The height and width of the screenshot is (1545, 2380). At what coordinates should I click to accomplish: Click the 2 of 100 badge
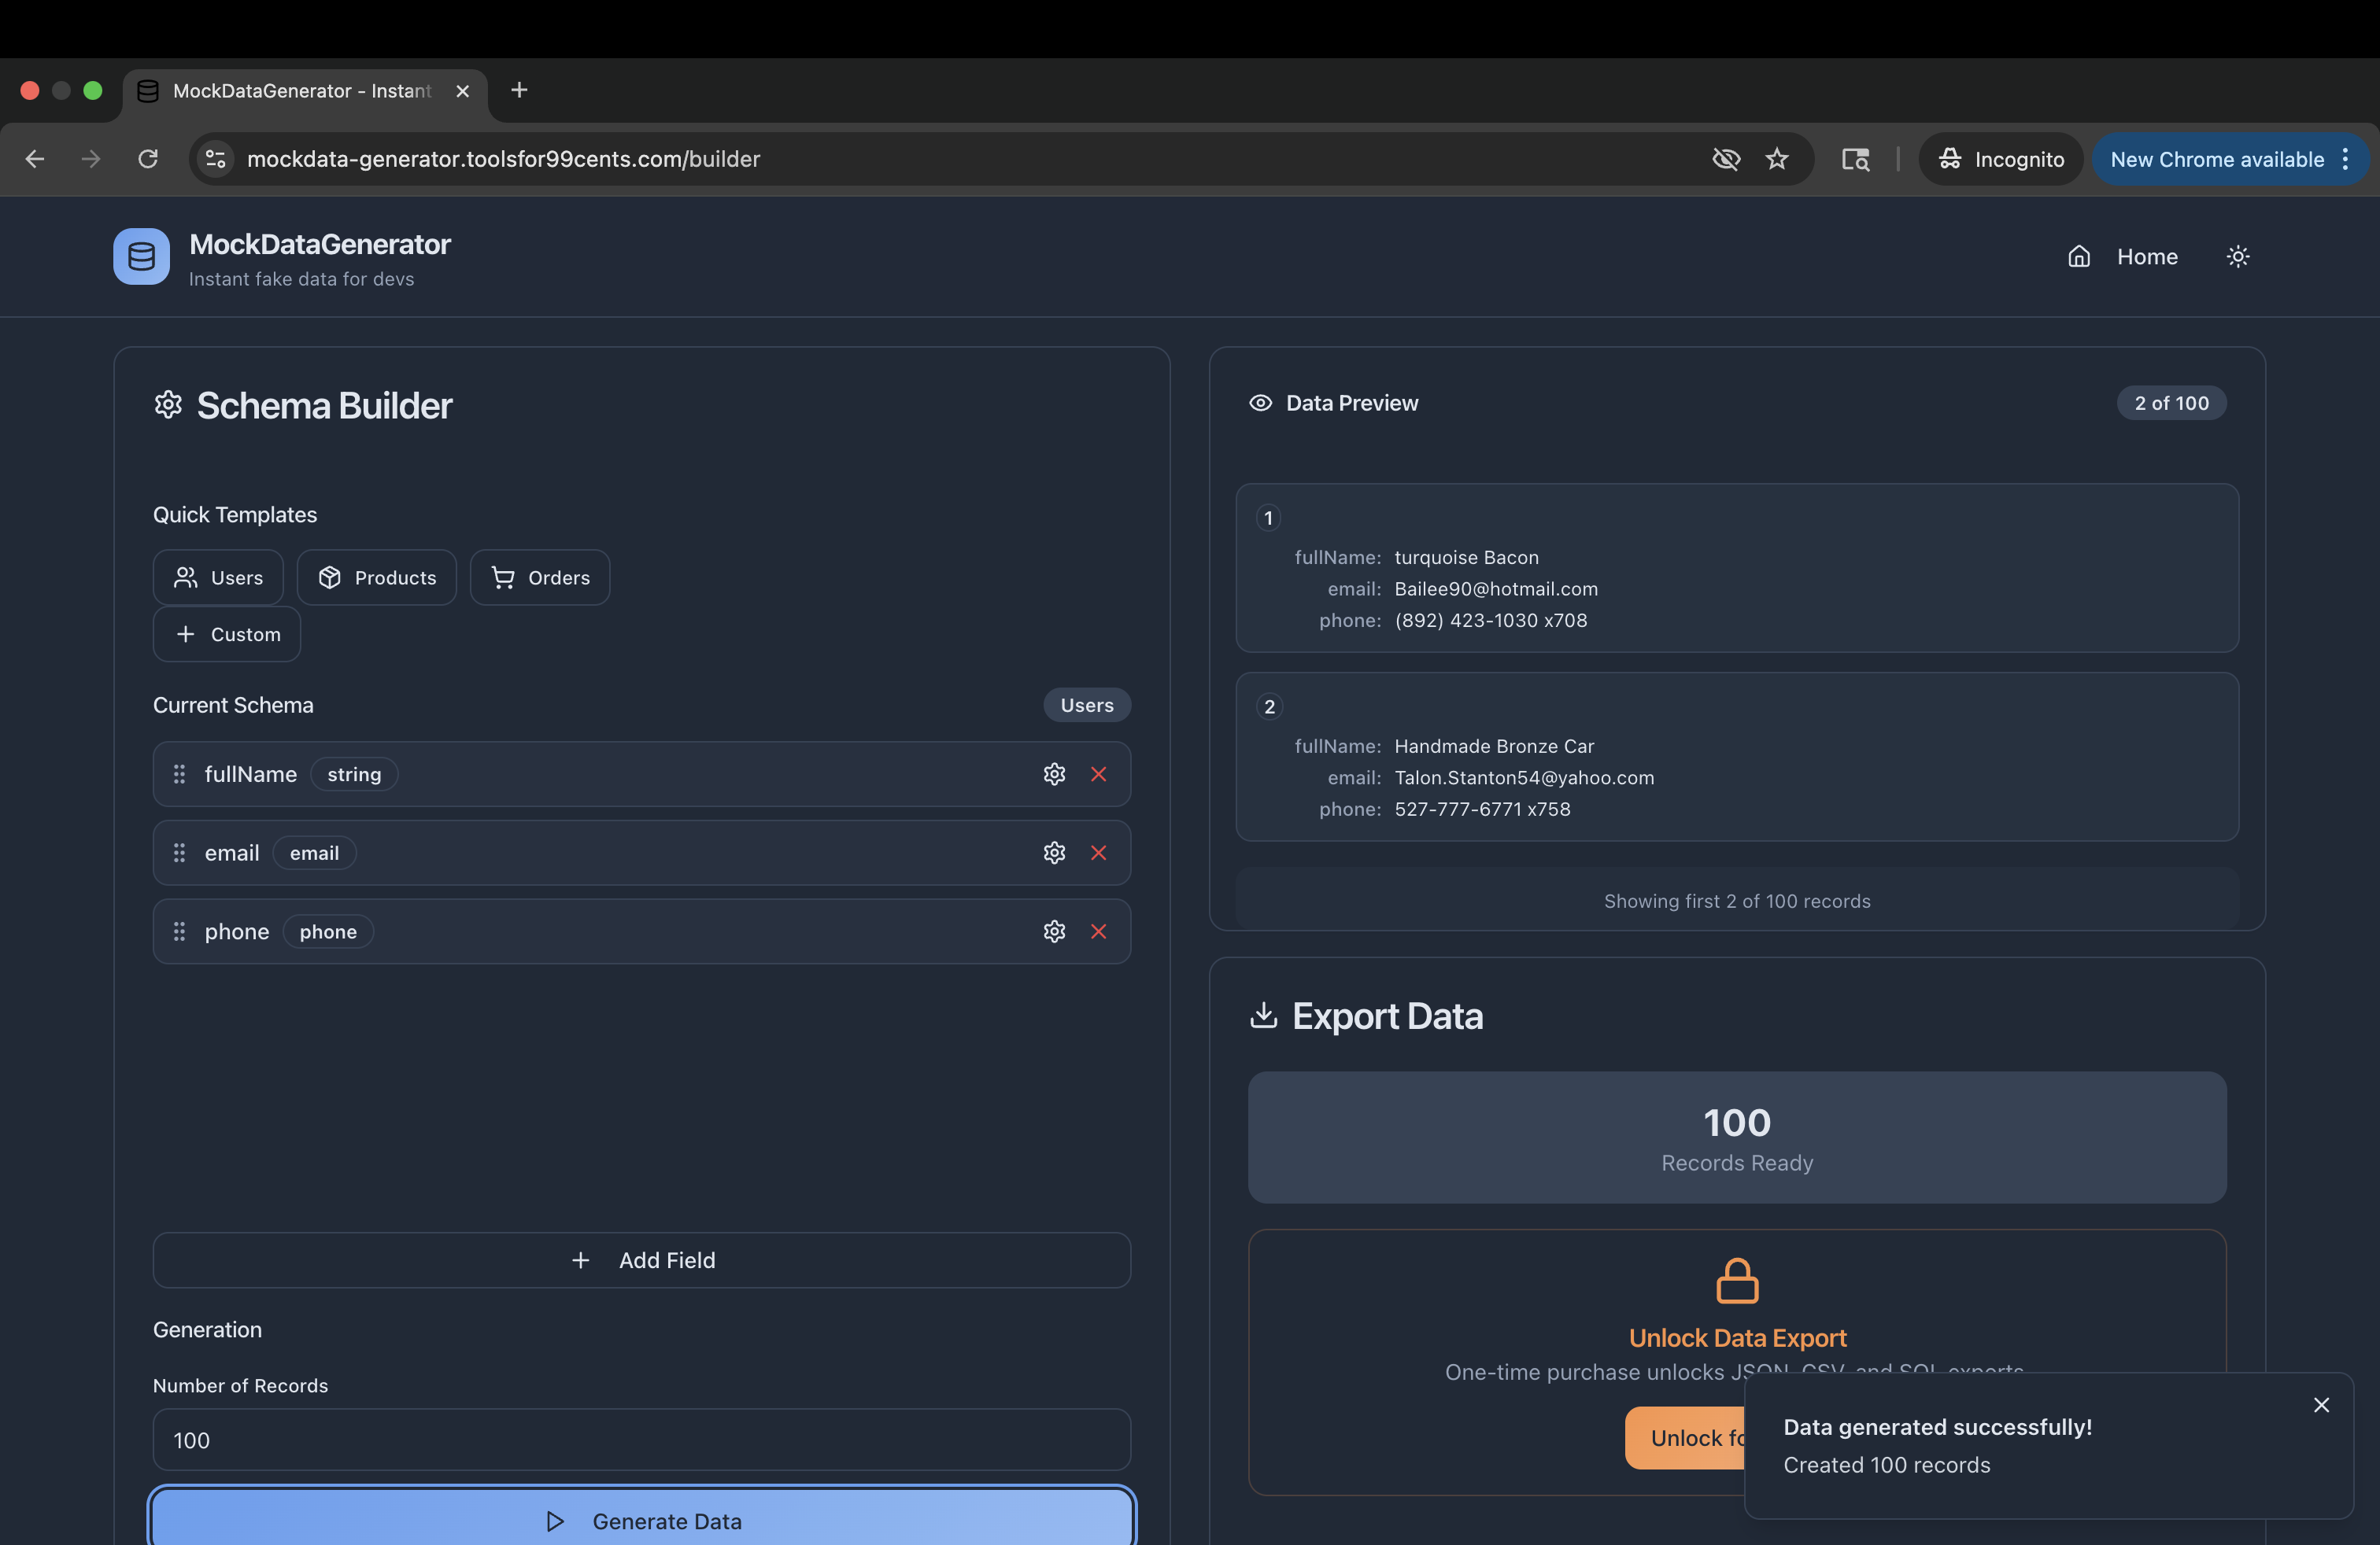tap(2171, 403)
